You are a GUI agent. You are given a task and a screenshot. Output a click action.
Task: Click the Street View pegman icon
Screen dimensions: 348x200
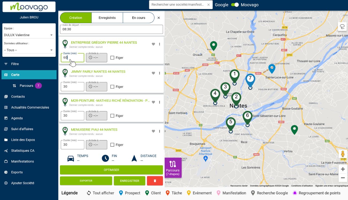pyautogui.click(x=343, y=154)
